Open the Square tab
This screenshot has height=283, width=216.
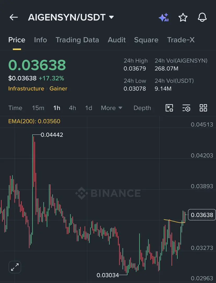click(x=146, y=40)
